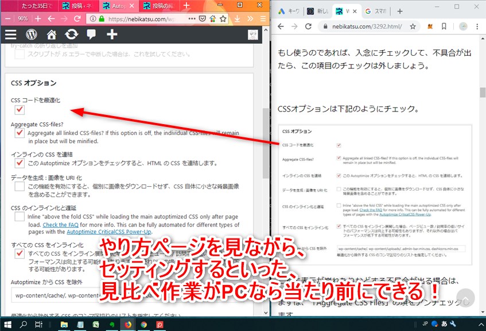486x331 pixels.
Task: Enable the データを生成: 画像を URI 化 checkbox
Action: (x=20, y=186)
